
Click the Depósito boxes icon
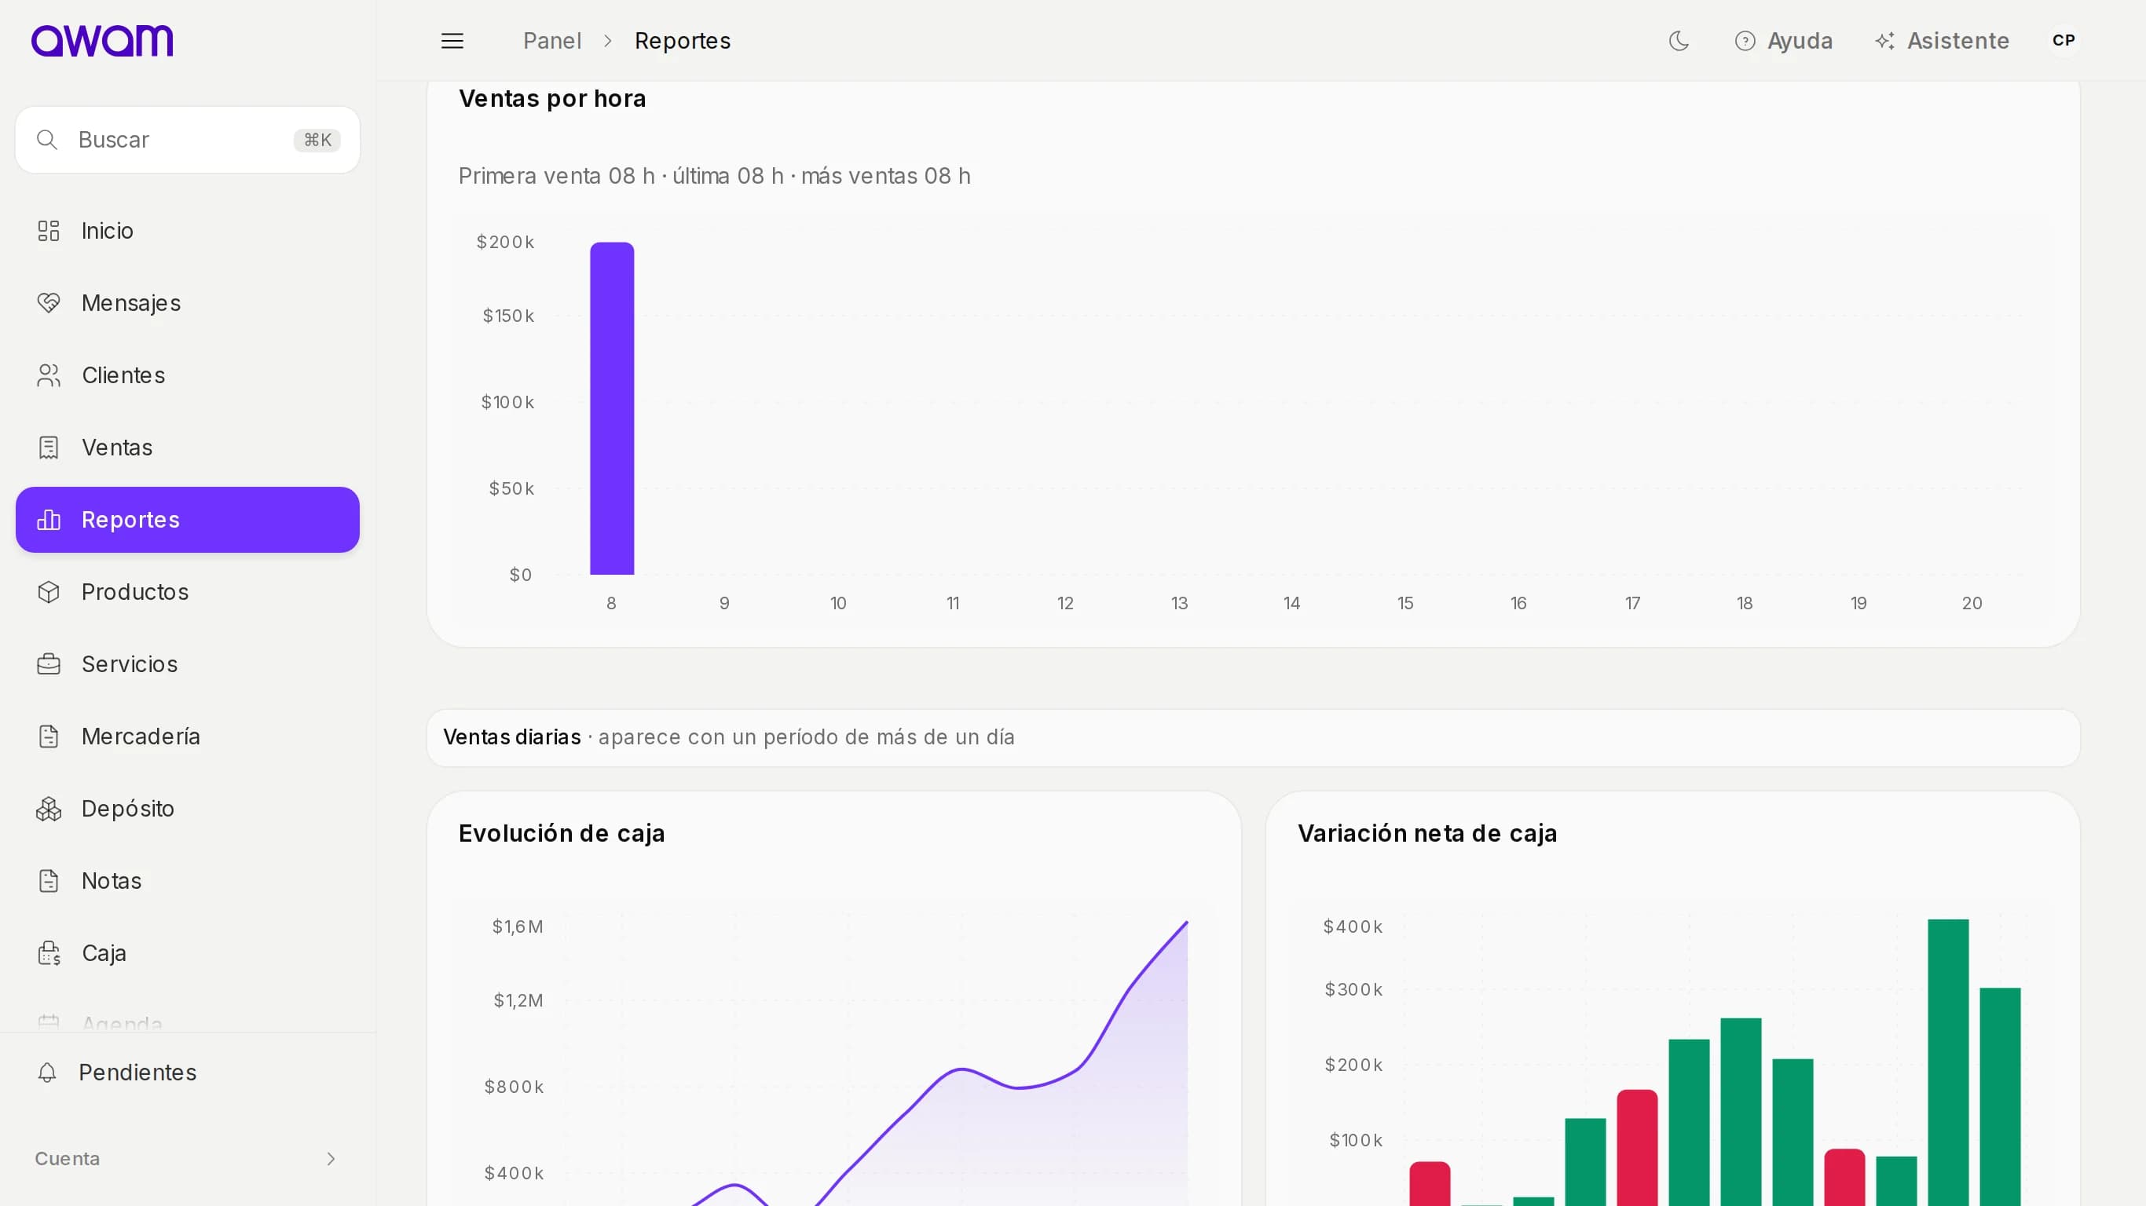[49, 809]
